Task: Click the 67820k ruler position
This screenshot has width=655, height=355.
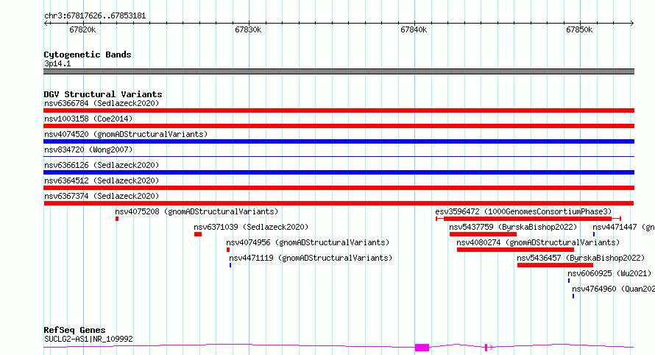Action: pos(82,29)
